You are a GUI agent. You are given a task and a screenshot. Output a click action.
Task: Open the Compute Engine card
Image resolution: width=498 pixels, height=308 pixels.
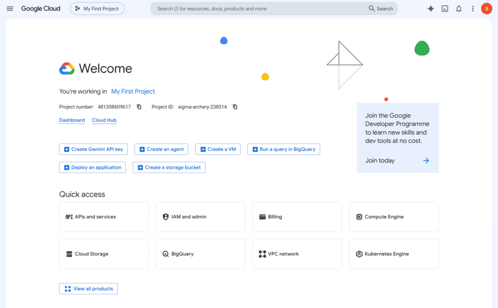coord(394,217)
